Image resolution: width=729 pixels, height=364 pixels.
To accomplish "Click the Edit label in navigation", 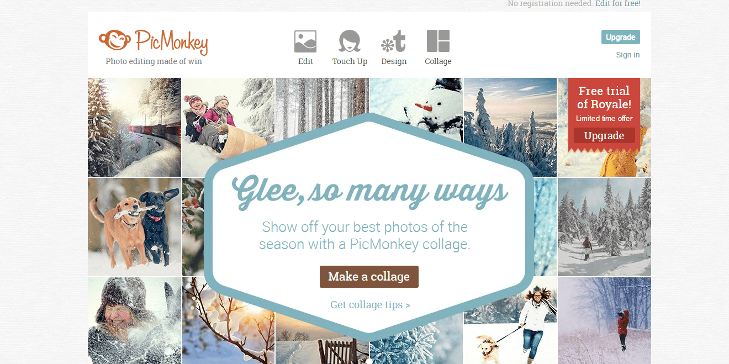I will tap(305, 61).
